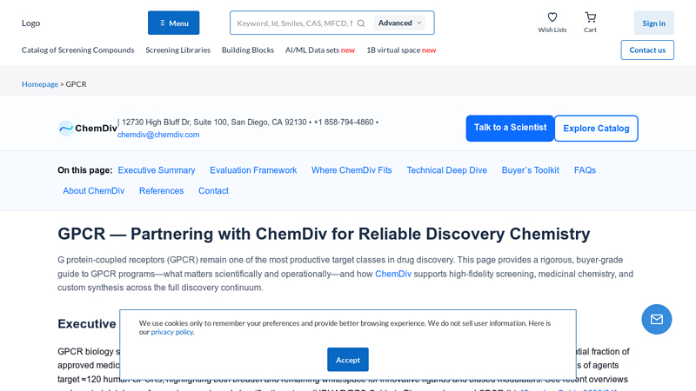Jump to Executive Summary section
Screen dimensions: 696x391
coord(157,170)
